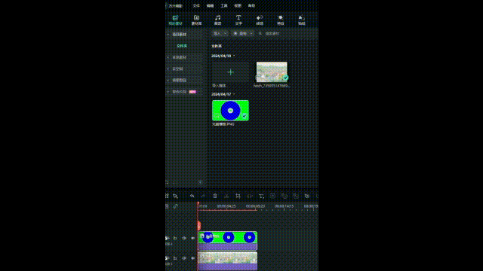
Task: Select the crop tool in timeline toolbar
Action: click(238, 196)
